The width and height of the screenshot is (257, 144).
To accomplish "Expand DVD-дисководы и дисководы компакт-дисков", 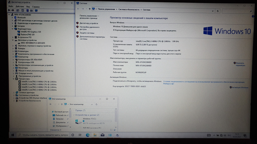I will tap(12, 20).
